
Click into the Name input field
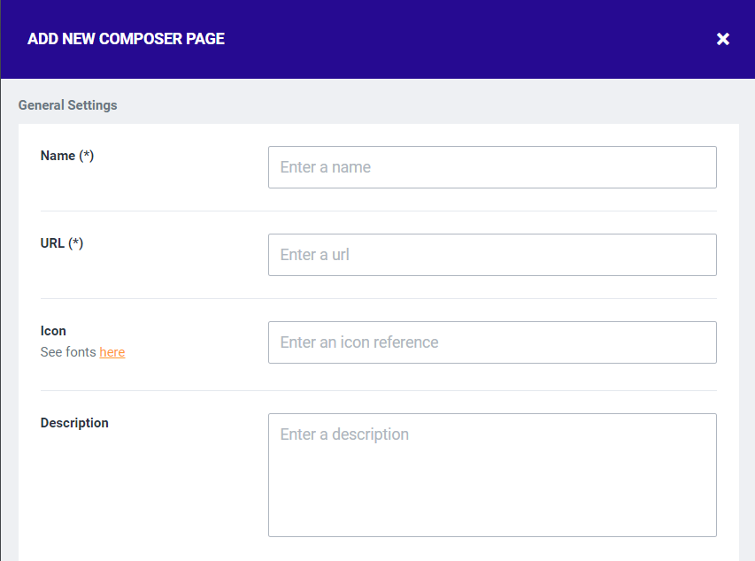[x=492, y=167]
